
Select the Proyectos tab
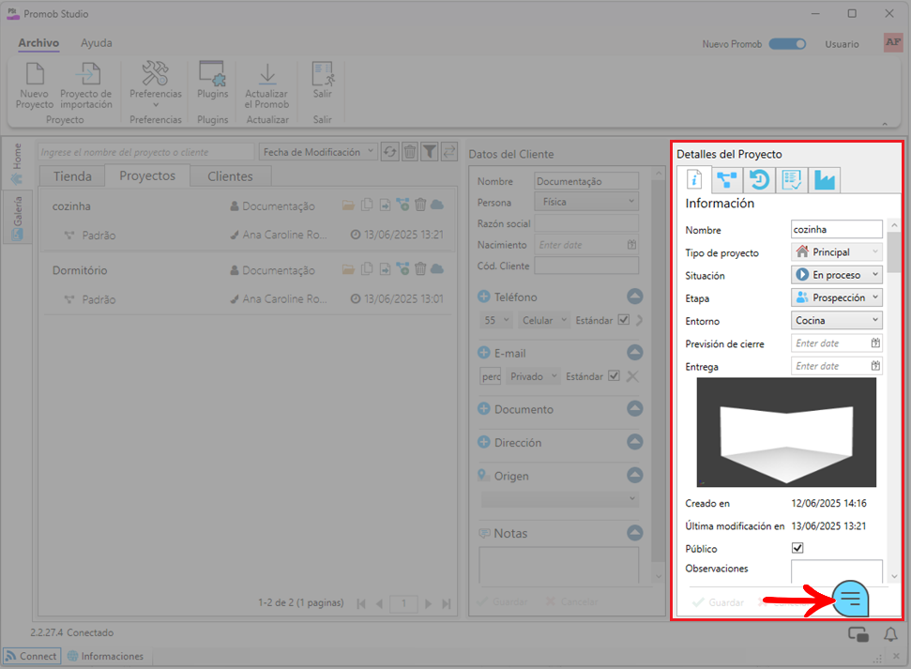click(147, 175)
